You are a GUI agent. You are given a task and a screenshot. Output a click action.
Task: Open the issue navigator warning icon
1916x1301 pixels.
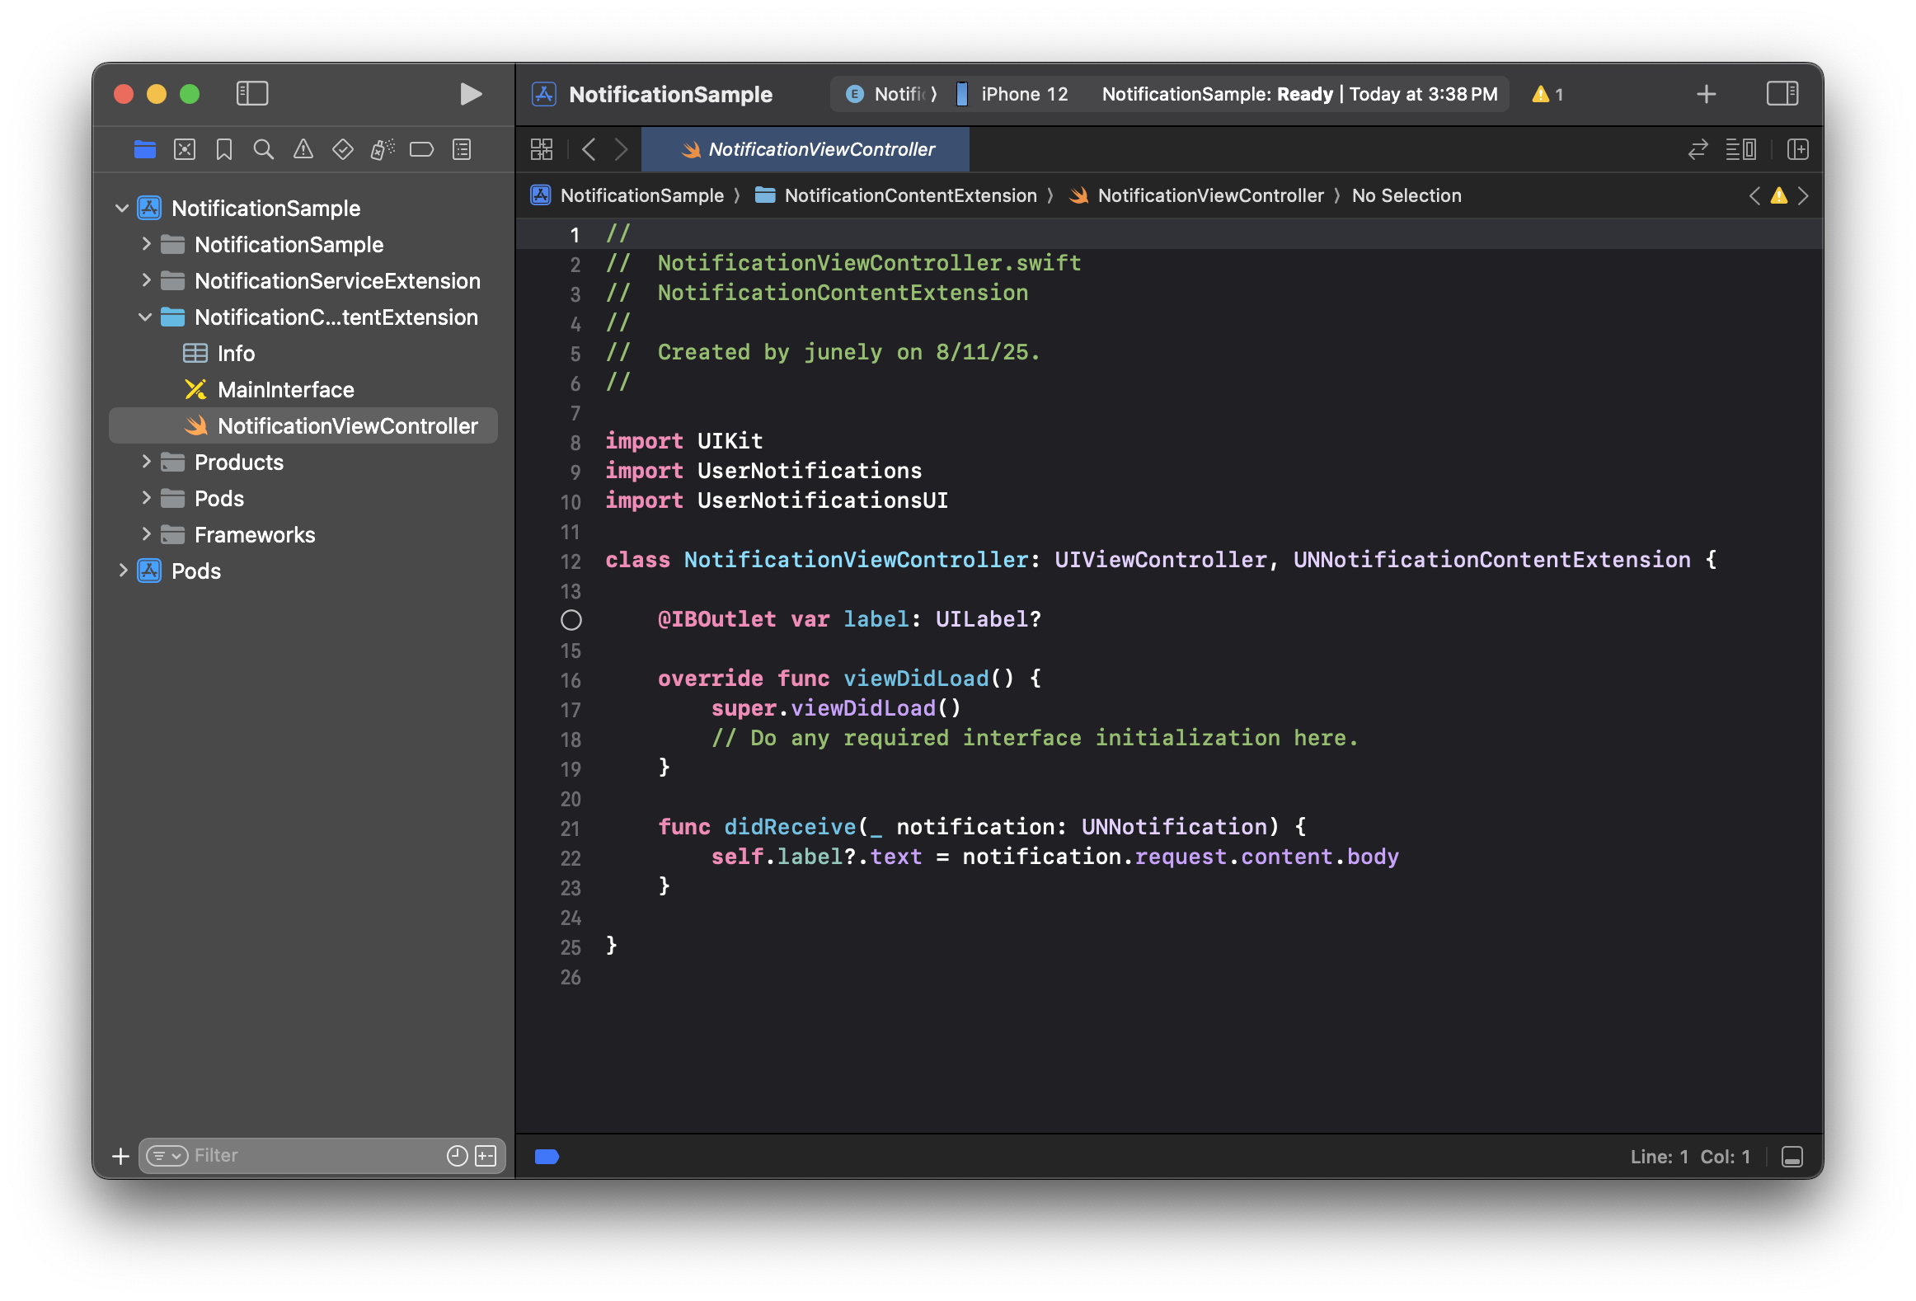coord(303,149)
